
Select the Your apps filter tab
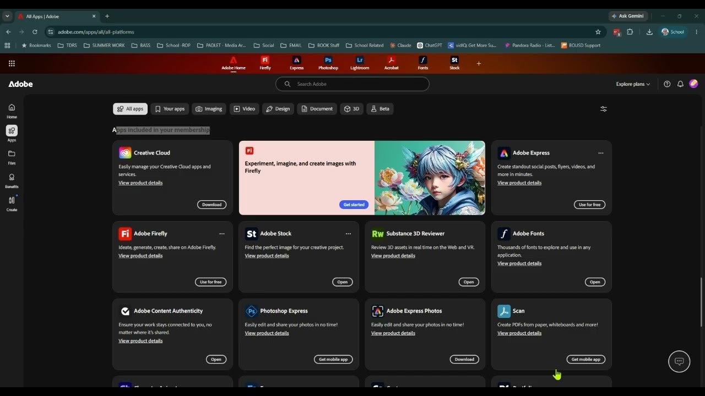[170, 109]
